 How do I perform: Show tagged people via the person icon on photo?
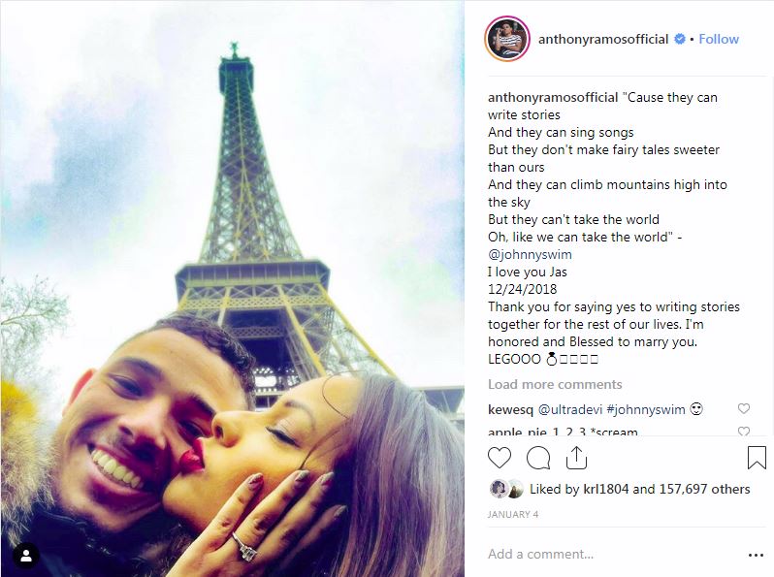26,556
